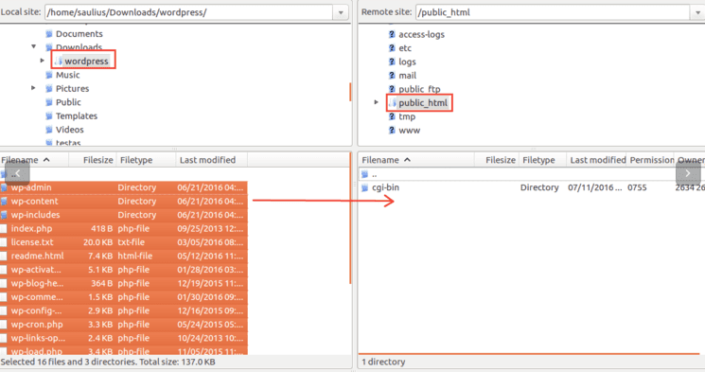The width and height of the screenshot is (705, 372).
Task: Expand the wordpress folder tree arrow
Action: click(x=43, y=61)
